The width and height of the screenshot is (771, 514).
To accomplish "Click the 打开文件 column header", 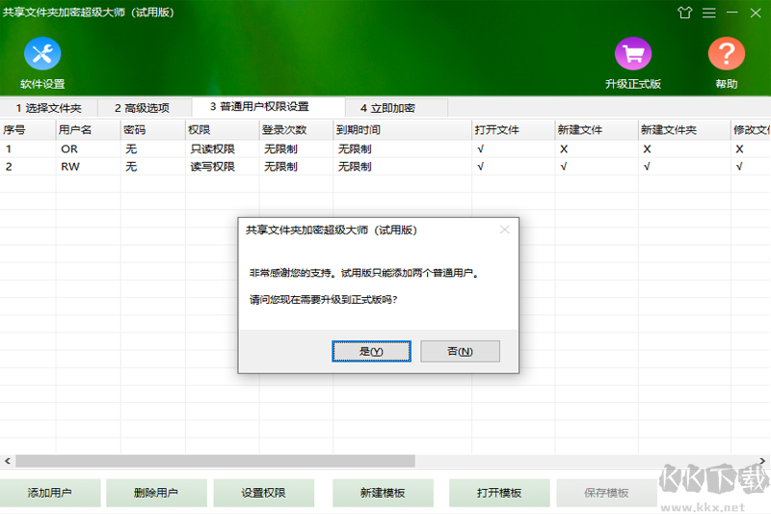I will [x=514, y=130].
